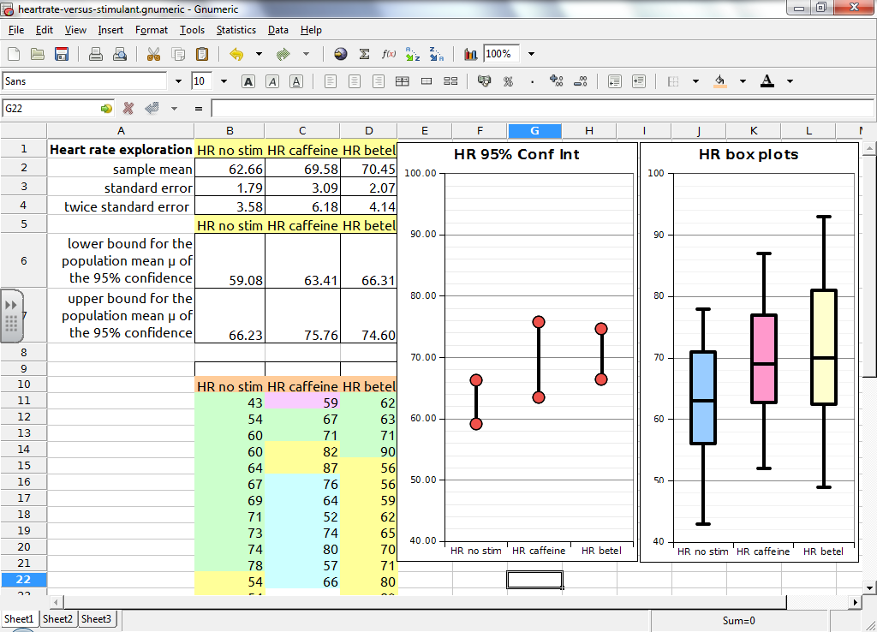Cut the selection with scissors icon

pos(153,54)
